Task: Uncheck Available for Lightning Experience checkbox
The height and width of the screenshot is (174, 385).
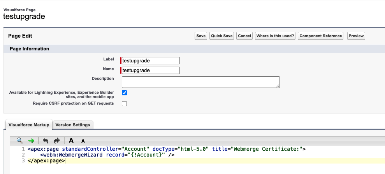Action: 125,93
